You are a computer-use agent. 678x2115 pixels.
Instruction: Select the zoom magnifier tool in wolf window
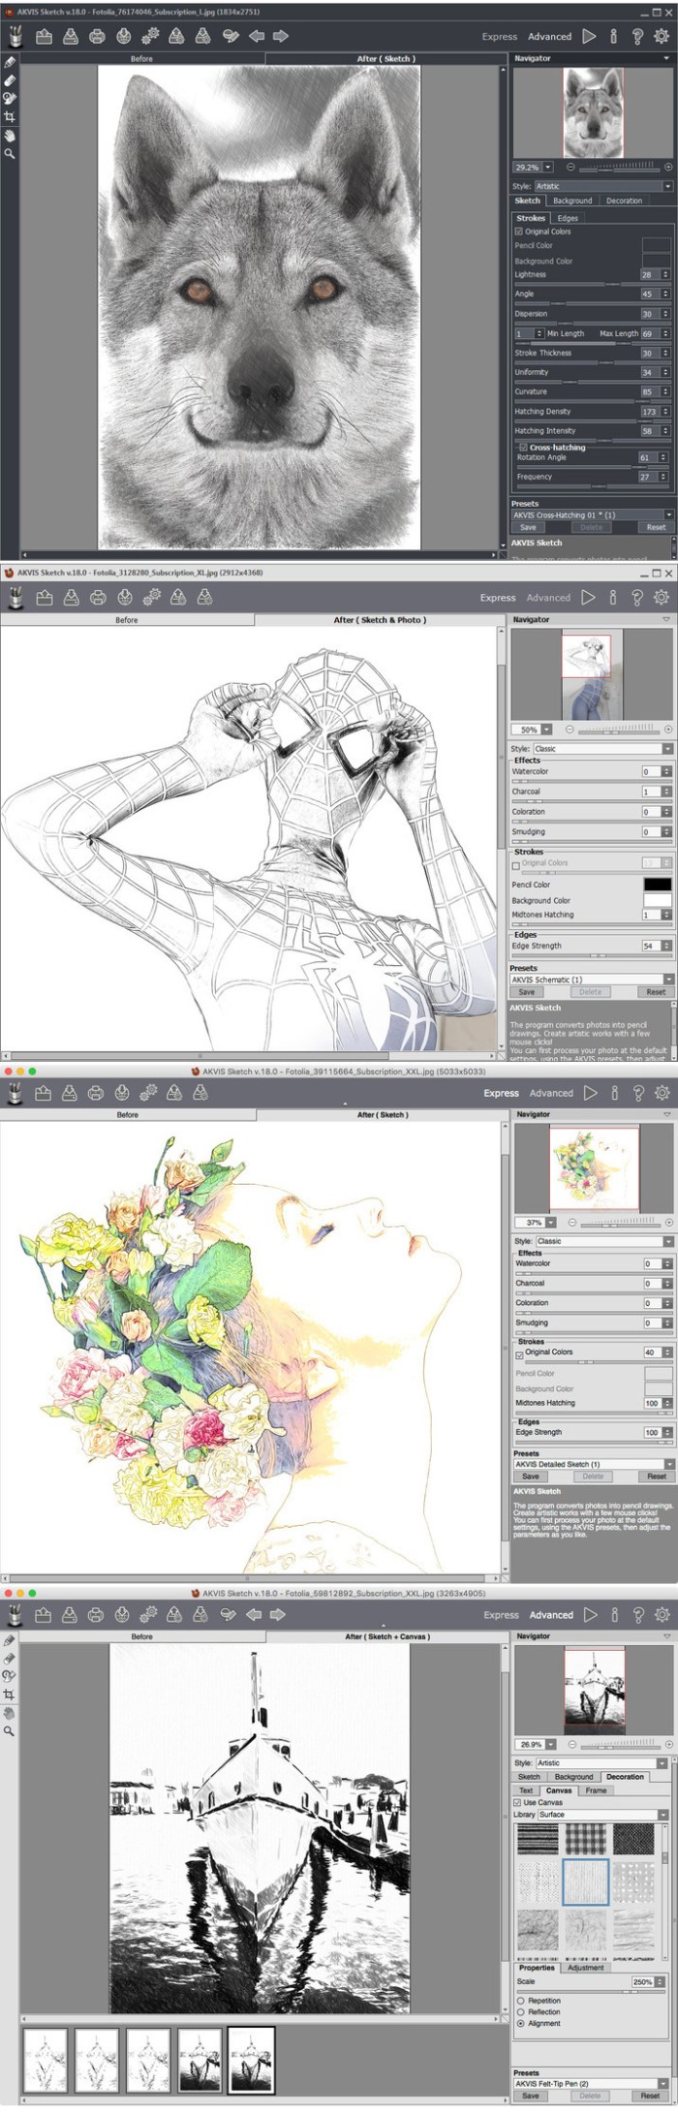click(x=10, y=153)
